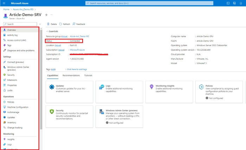246x150 pixels.
Task: Select Overview in the sidebar
Action: [20, 30]
